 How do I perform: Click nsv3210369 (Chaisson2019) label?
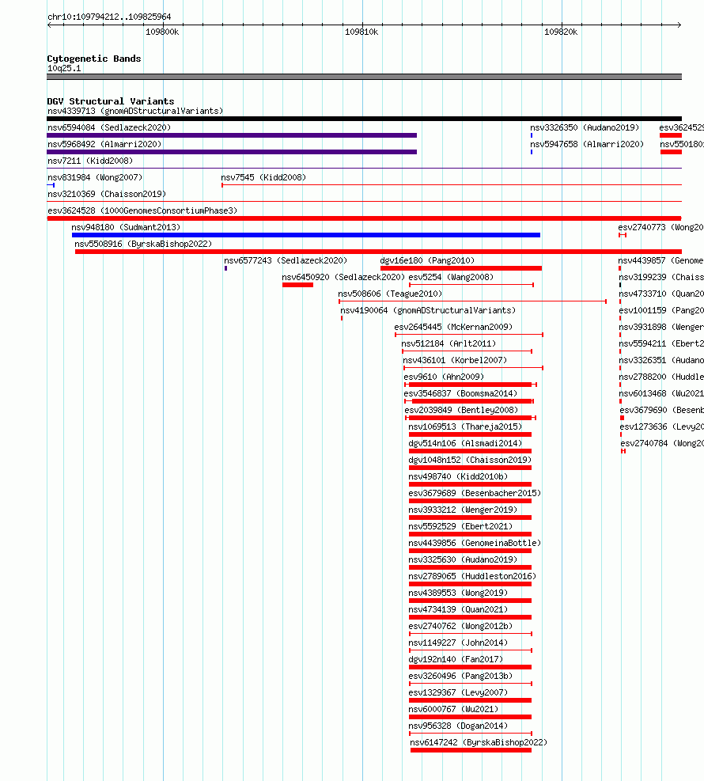(107, 194)
